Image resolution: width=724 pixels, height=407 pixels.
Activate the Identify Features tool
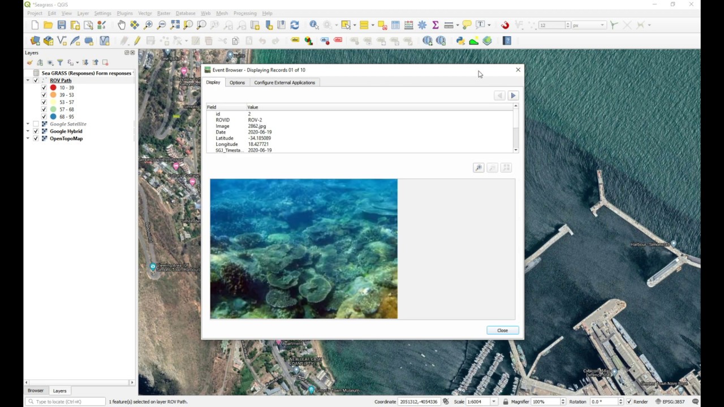[x=314, y=25]
